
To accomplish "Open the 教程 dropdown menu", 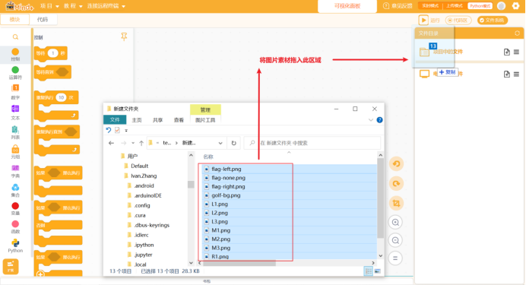I will pyautogui.click(x=73, y=6).
